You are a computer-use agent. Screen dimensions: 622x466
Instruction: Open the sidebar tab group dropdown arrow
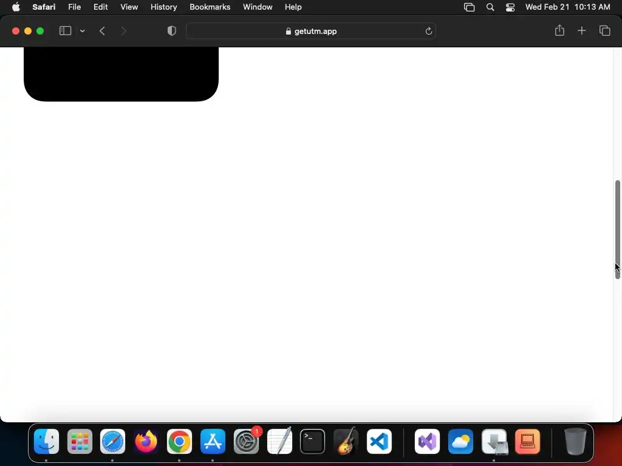click(83, 31)
